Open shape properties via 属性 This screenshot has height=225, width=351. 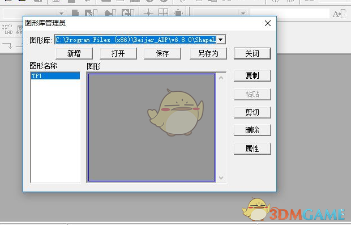pyautogui.click(x=252, y=148)
